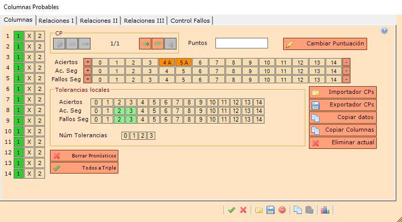402x222 pixels.
Task: Toggle 12 in top Aciertos row
Action: click(x=300, y=62)
